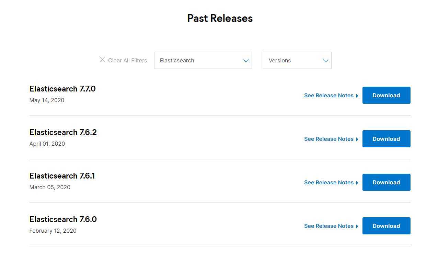This screenshot has width=427, height=257.
Task: Download Elasticsearch 7.6.0
Action: point(386,226)
